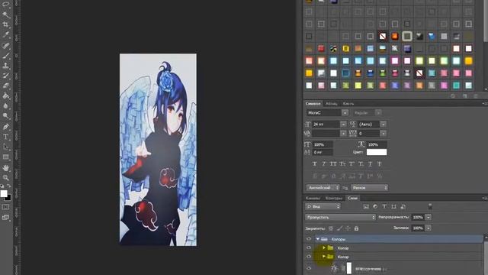Select the Clone Stamp tool
The width and height of the screenshot is (488, 275).
click(5, 66)
